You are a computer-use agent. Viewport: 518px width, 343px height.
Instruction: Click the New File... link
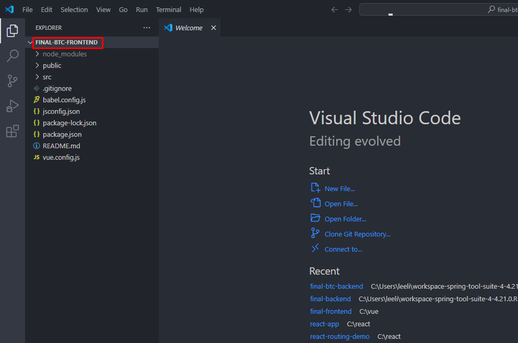339,188
